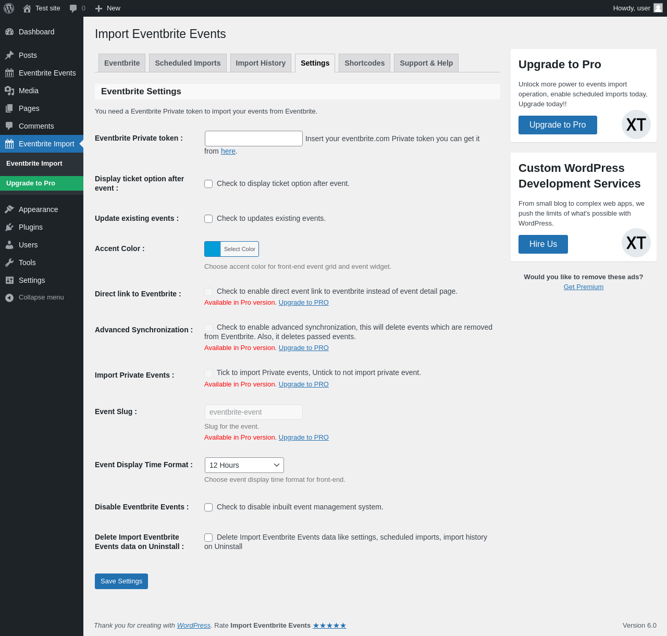This screenshot has width=667, height=636.
Task: Click the Event Slug input field
Action: (254, 412)
